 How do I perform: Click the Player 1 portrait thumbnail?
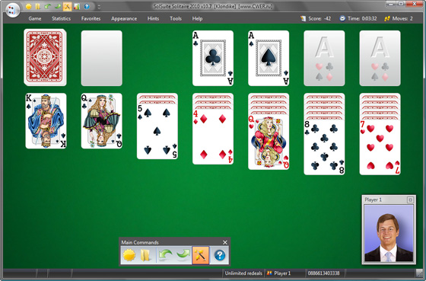click(x=389, y=233)
